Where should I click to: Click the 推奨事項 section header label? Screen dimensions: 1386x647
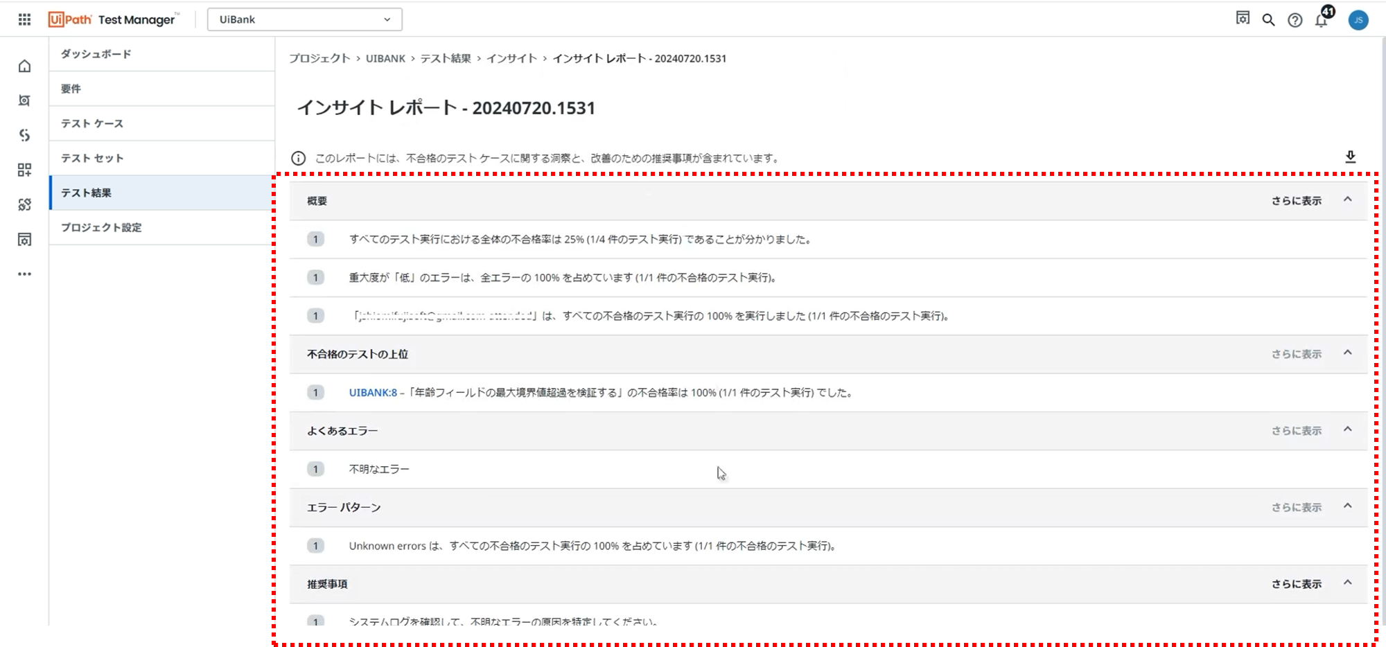click(x=327, y=584)
